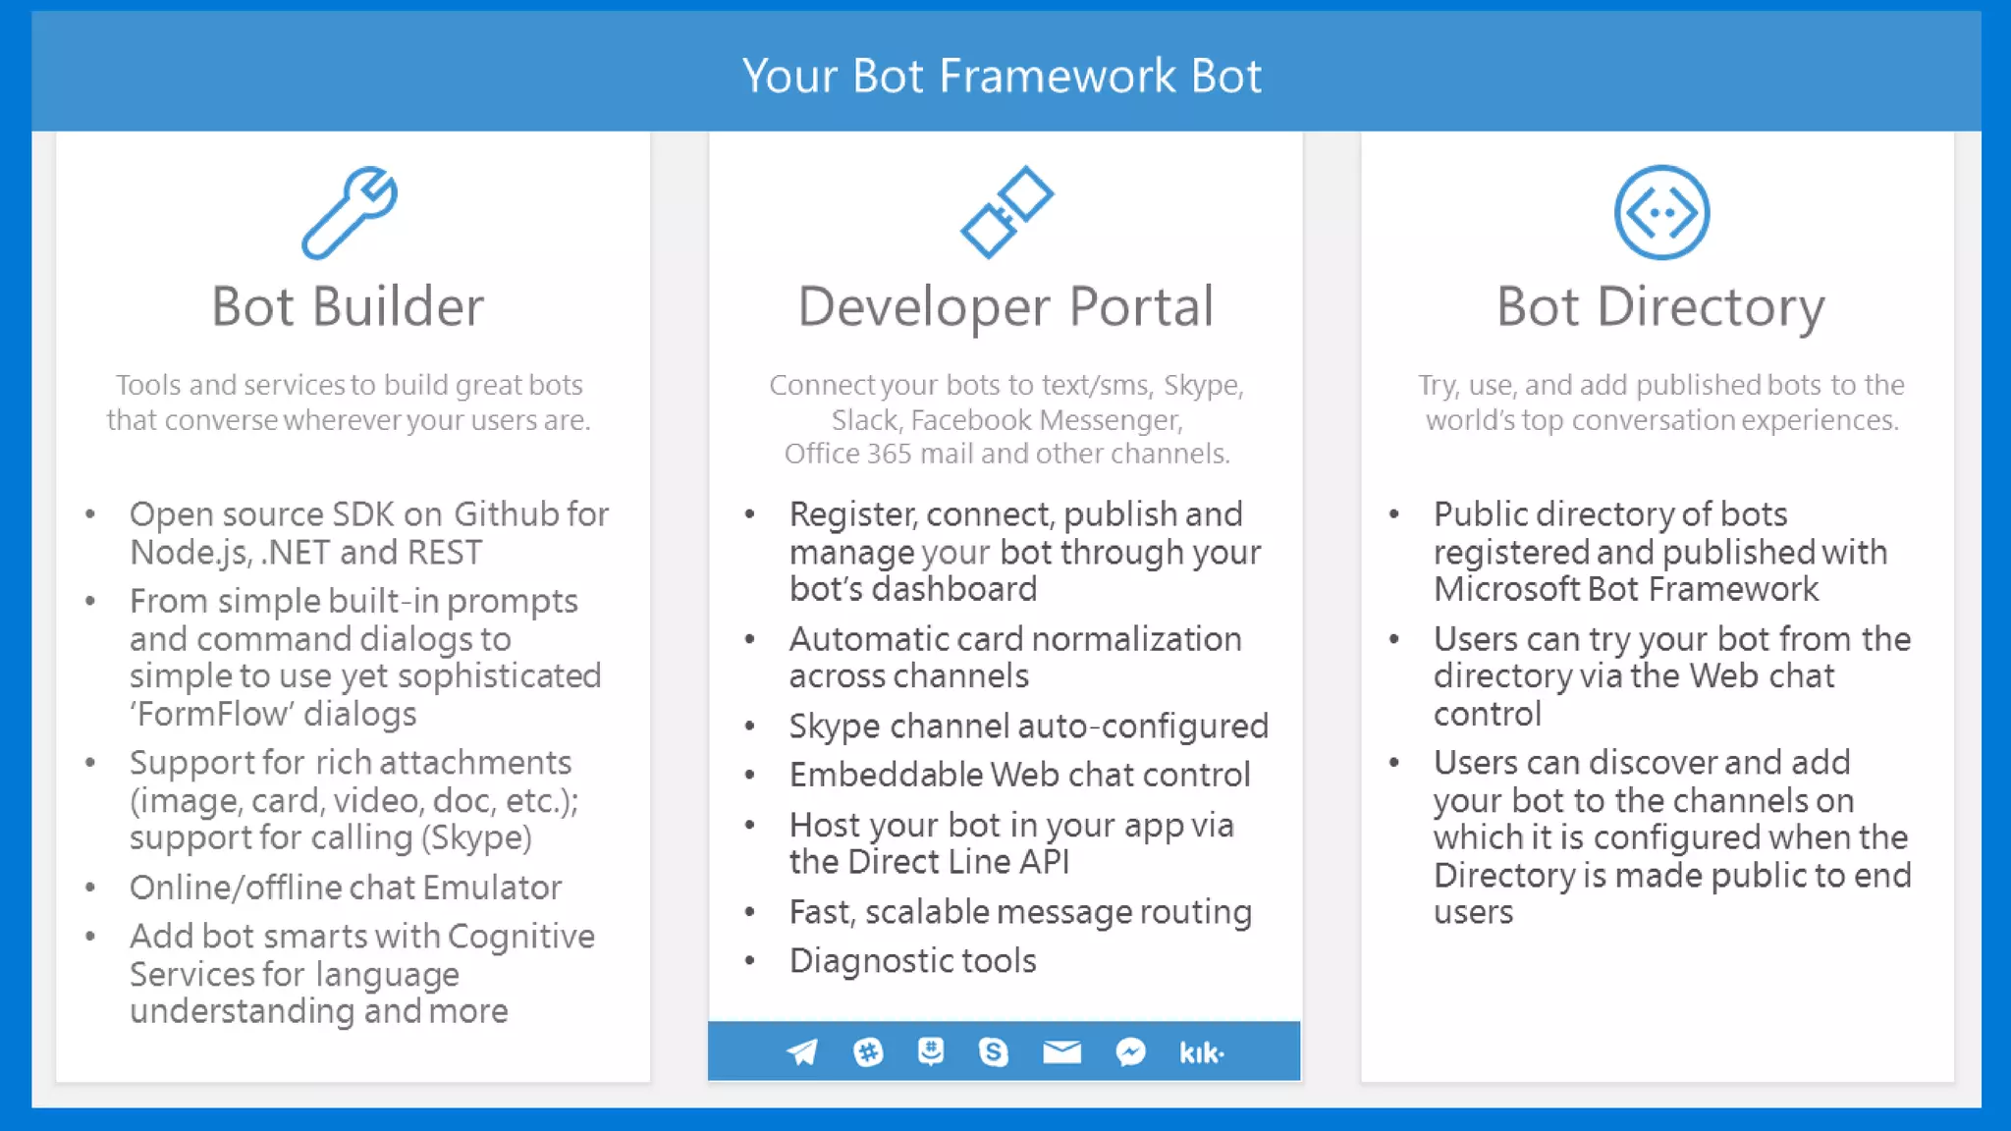Click the 'Your Bot Framework Bot' title banner
Viewport: 2011px width, 1131px height.
(x=1002, y=76)
